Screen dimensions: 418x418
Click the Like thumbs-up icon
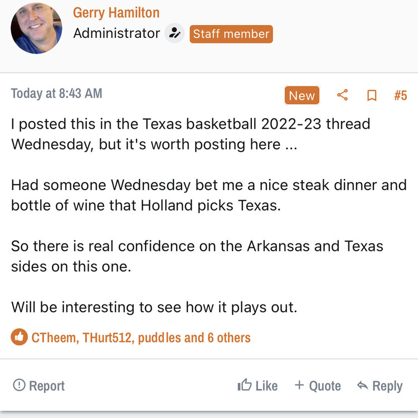click(245, 385)
